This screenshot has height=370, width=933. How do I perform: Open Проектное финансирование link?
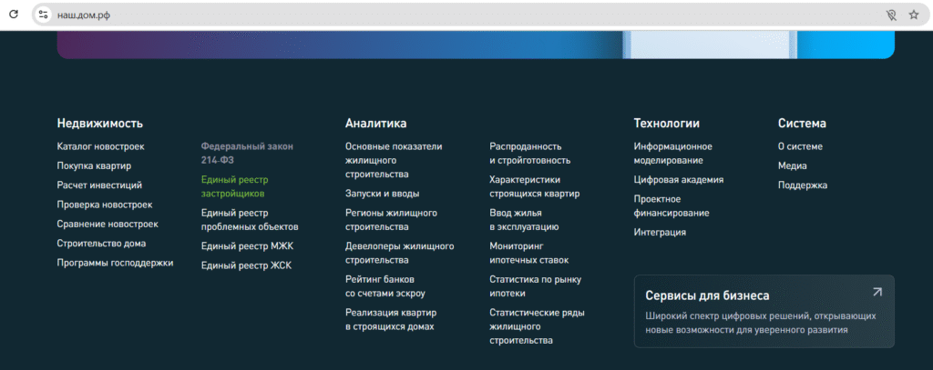tap(671, 205)
